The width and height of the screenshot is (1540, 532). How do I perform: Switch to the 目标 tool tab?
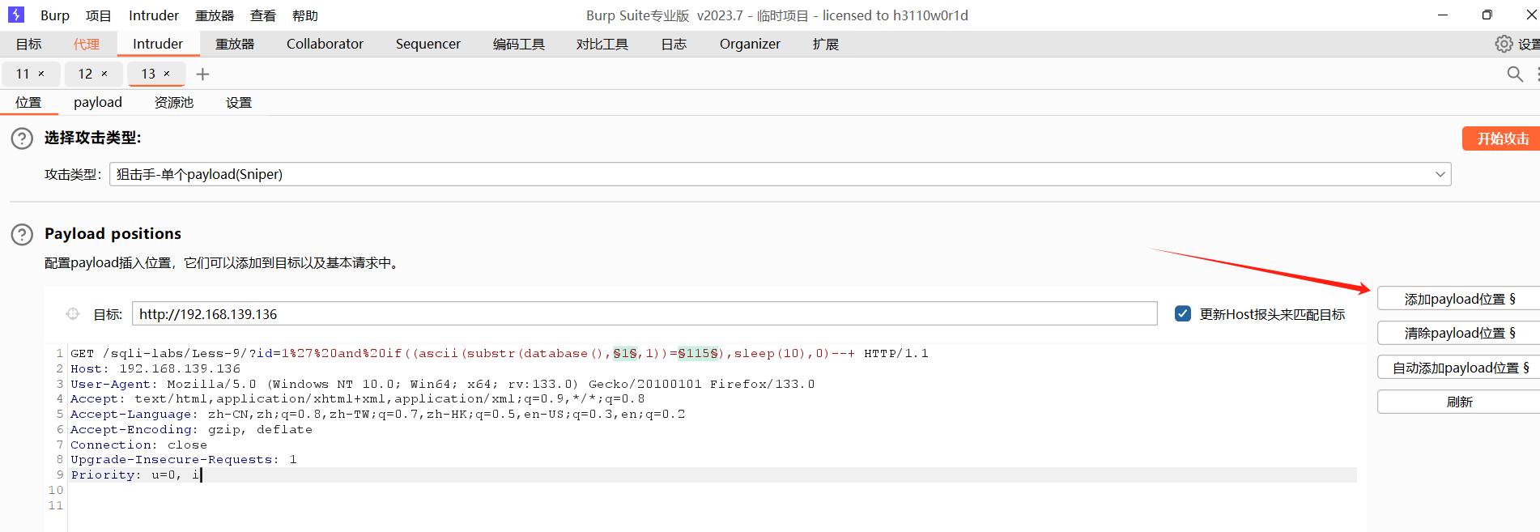coord(29,44)
